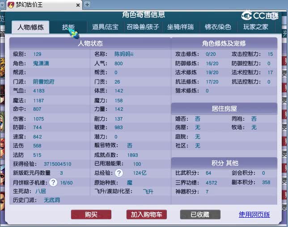Open the 技能 tab

tap(68, 27)
